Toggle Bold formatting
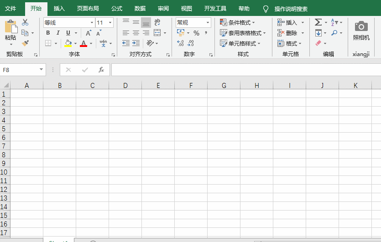Viewport: 381px width, 242px height. click(x=48, y=33)
